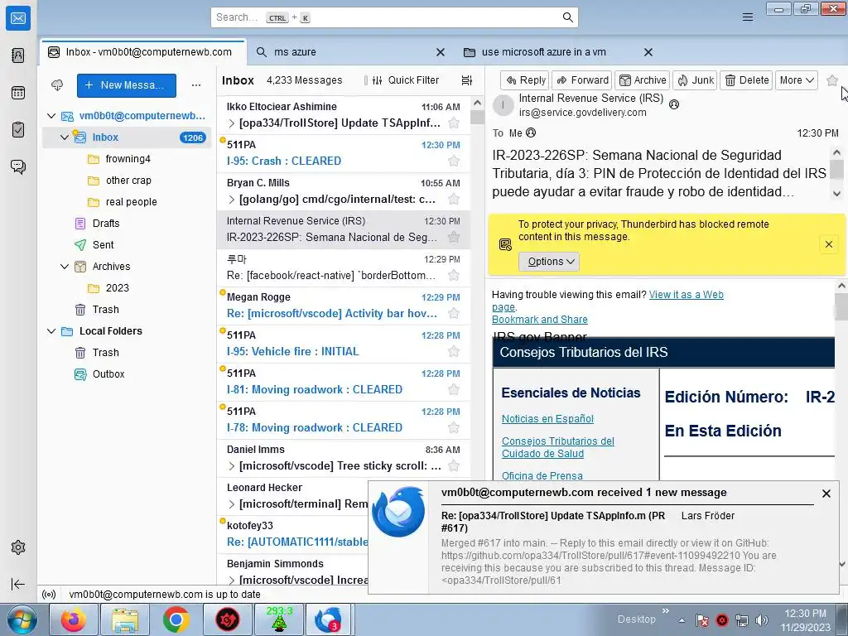Star the I-81 Moving roadwork message
The height and width of the screenshot is (636, 848).
coord(454,389)
